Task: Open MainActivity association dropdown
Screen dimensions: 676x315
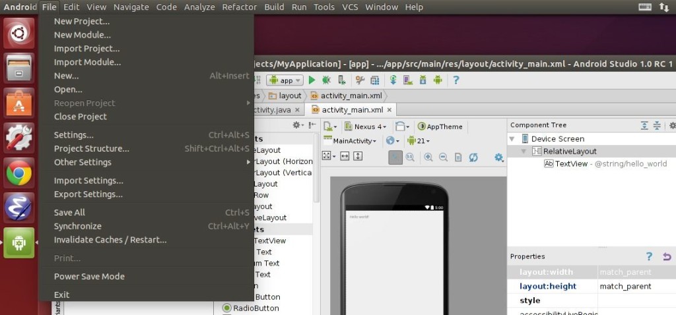Action: (350, 141)
